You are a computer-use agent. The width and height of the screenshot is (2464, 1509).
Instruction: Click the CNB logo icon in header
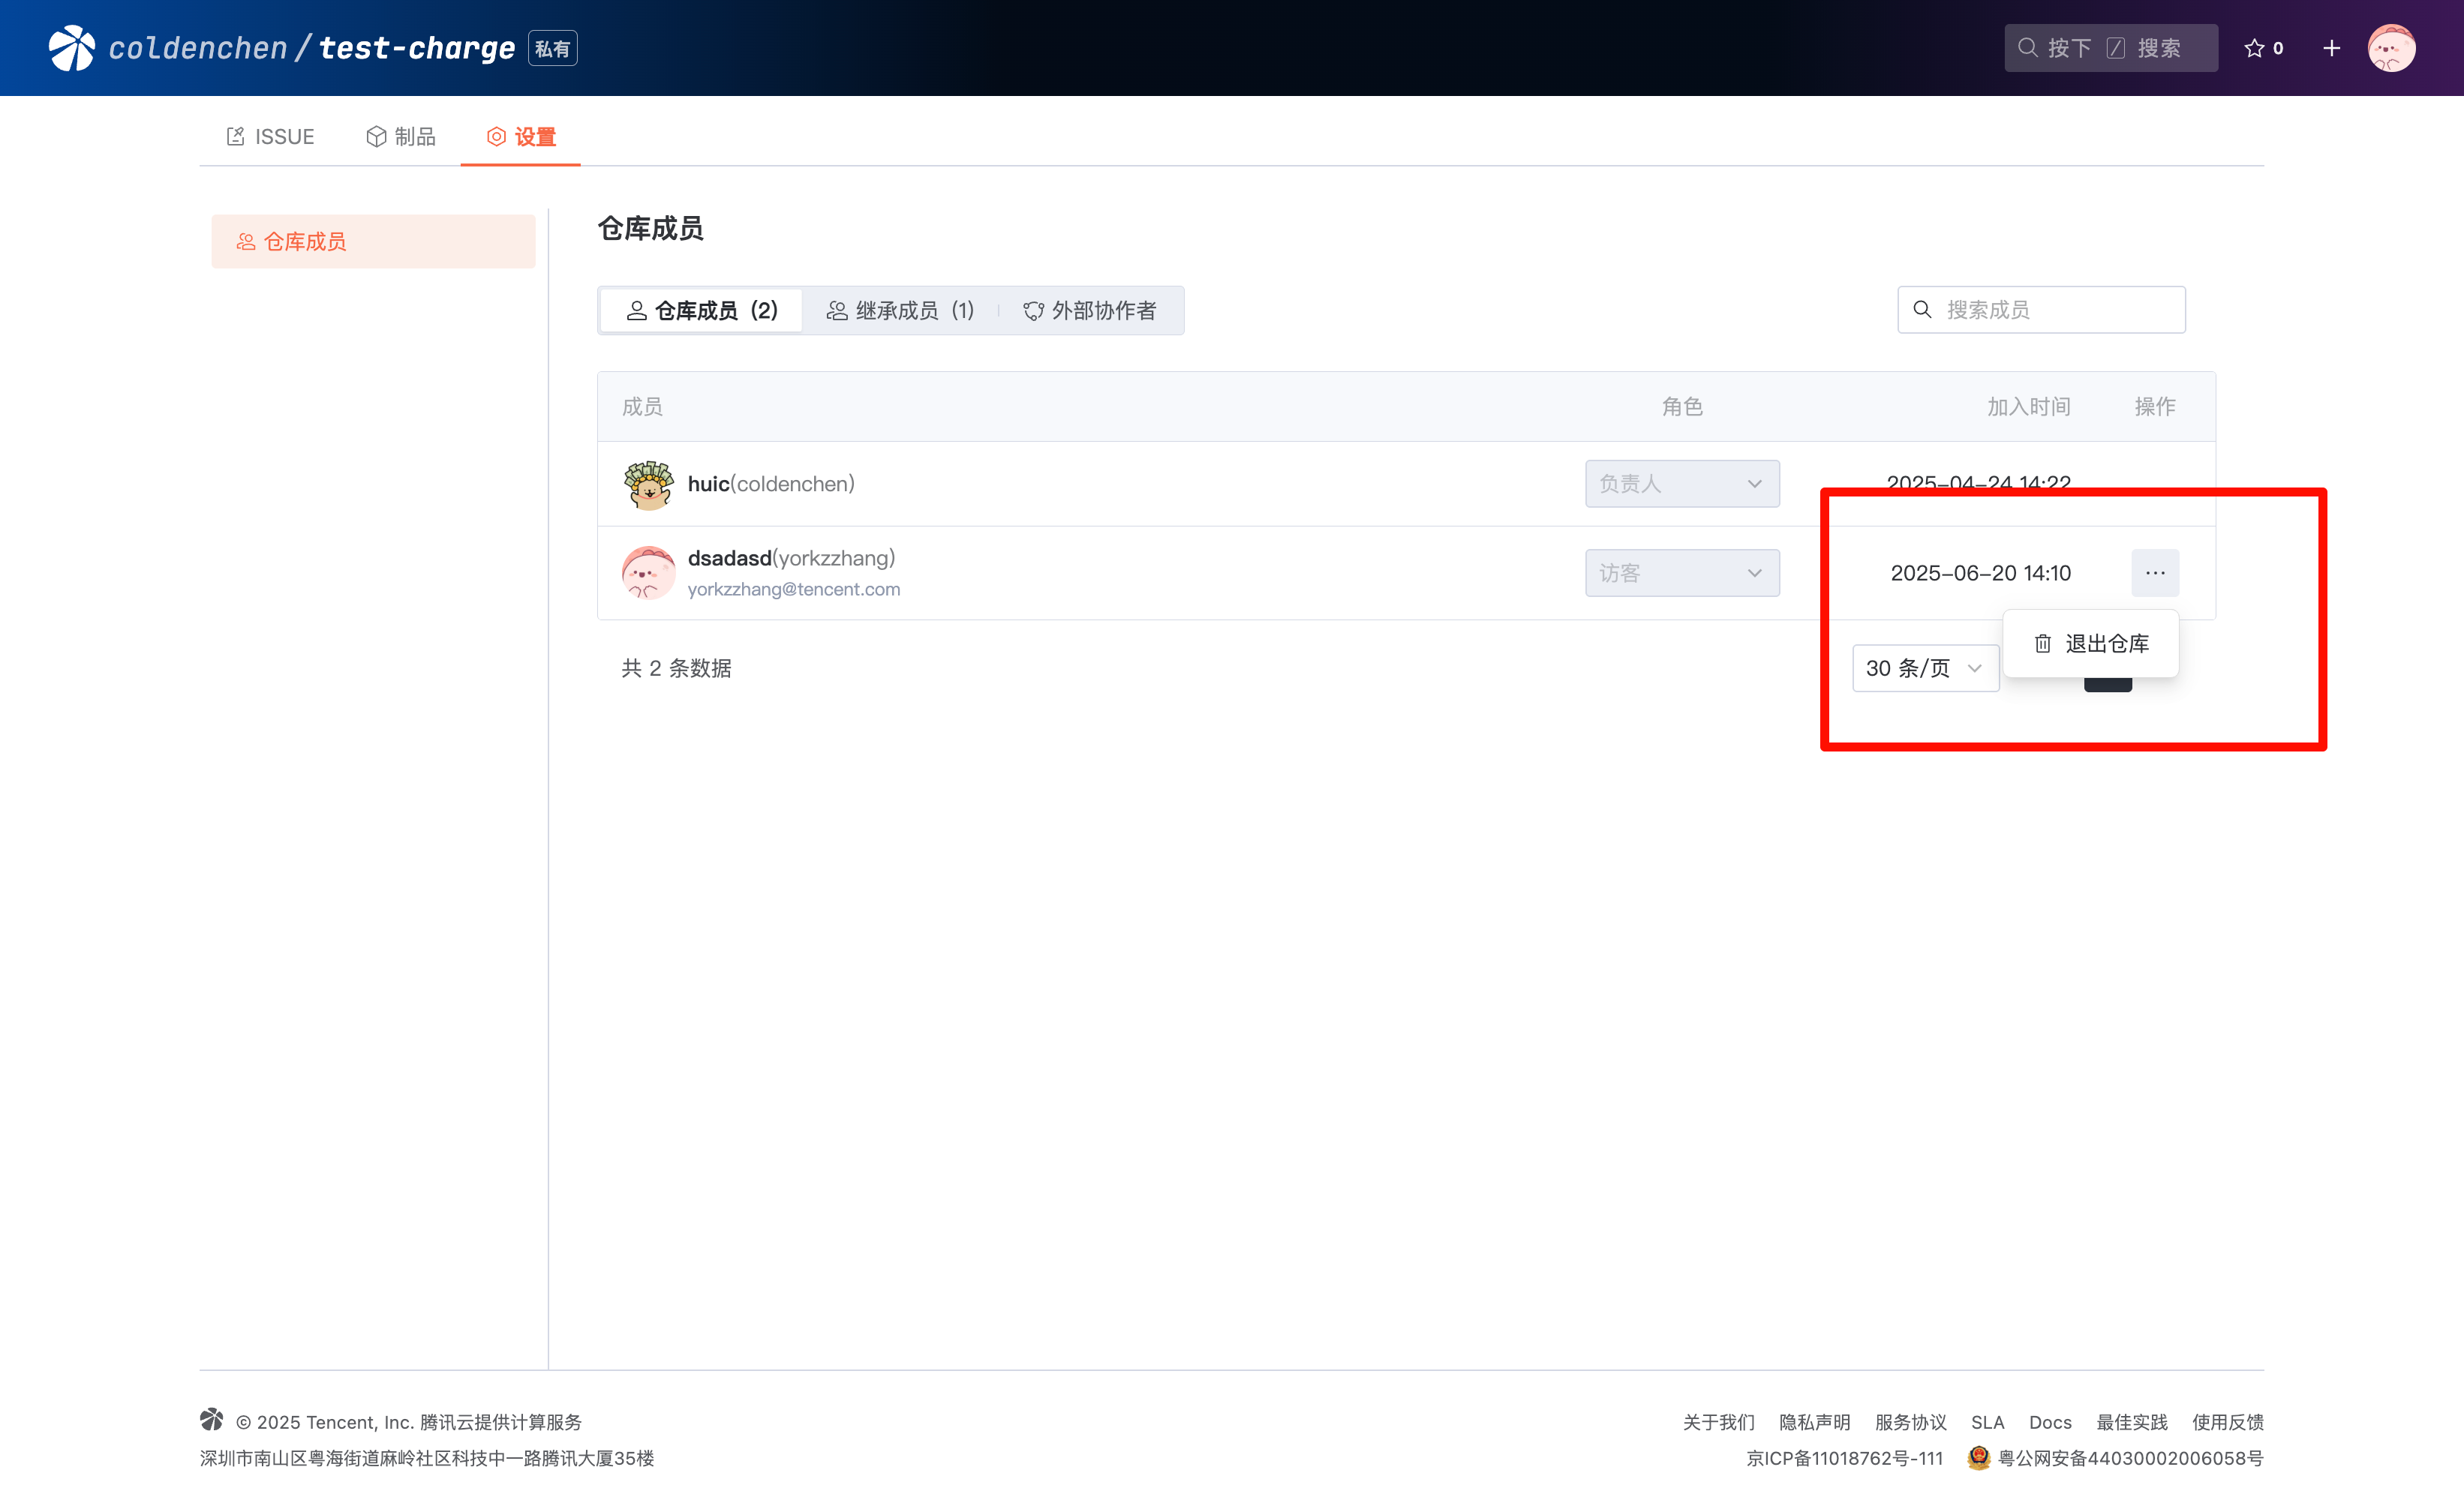tap(72, 48)
